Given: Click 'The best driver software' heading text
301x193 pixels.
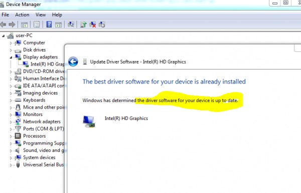Looking at the screenshot, I should [164, 81].
